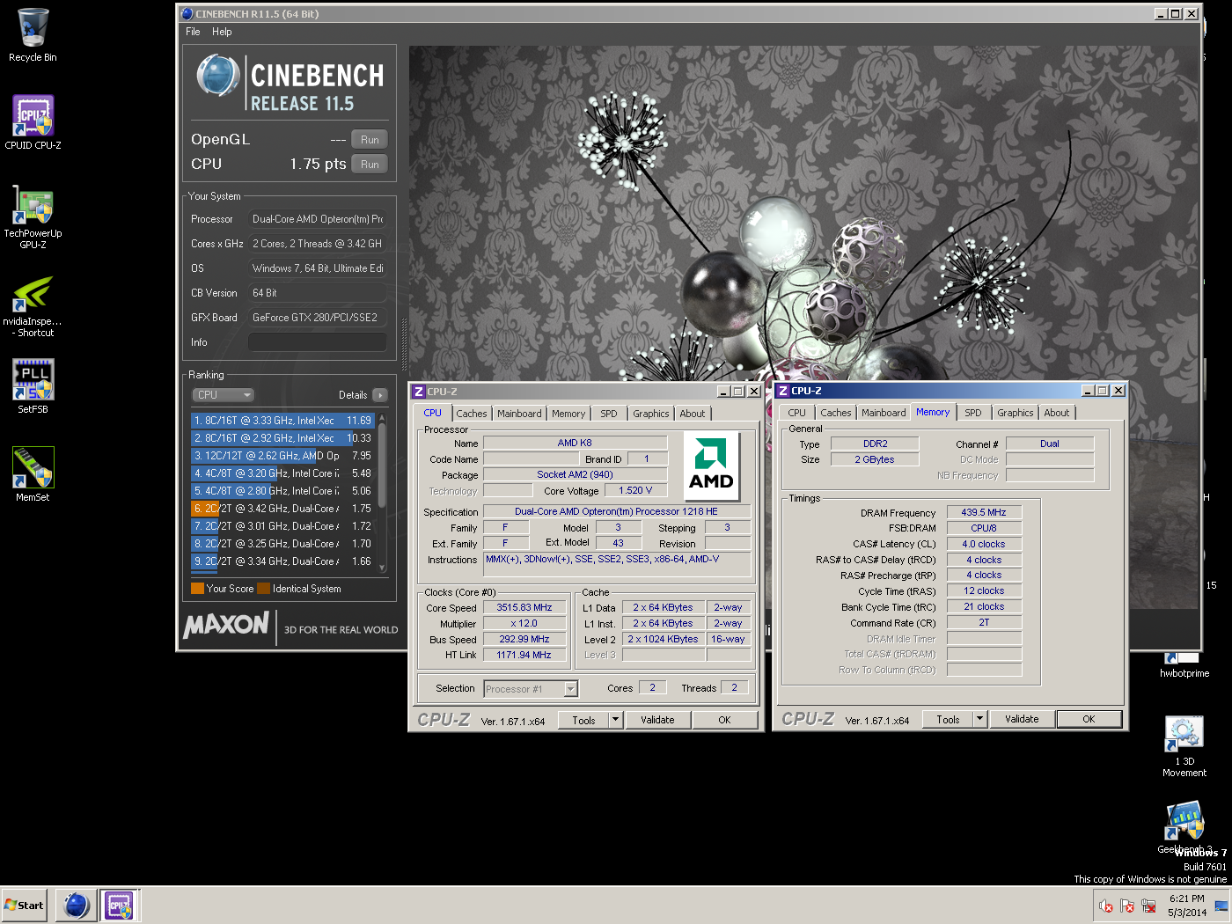
Task: Open Memory tab in left CPU-Z window
Action: coord(568,414)
